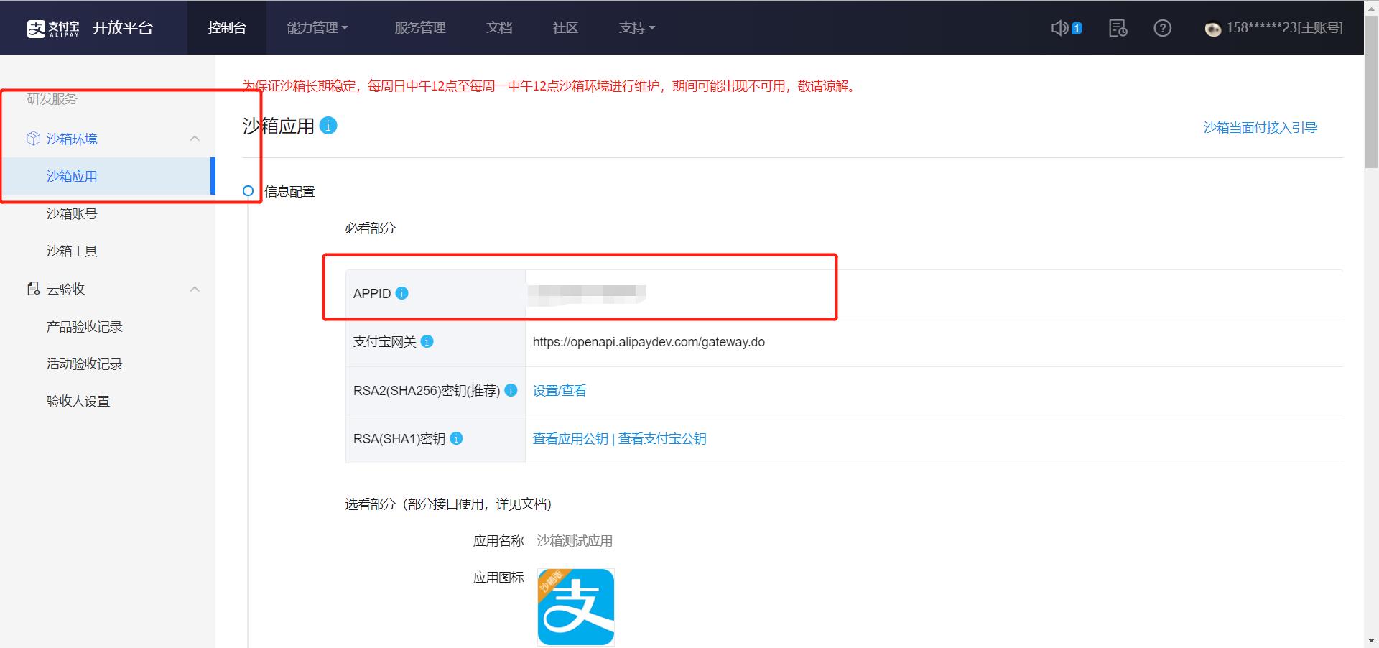
Task: Click the 云验收 document icon in the sidebar
Action: pyautogui.click(x=33, y=289)
